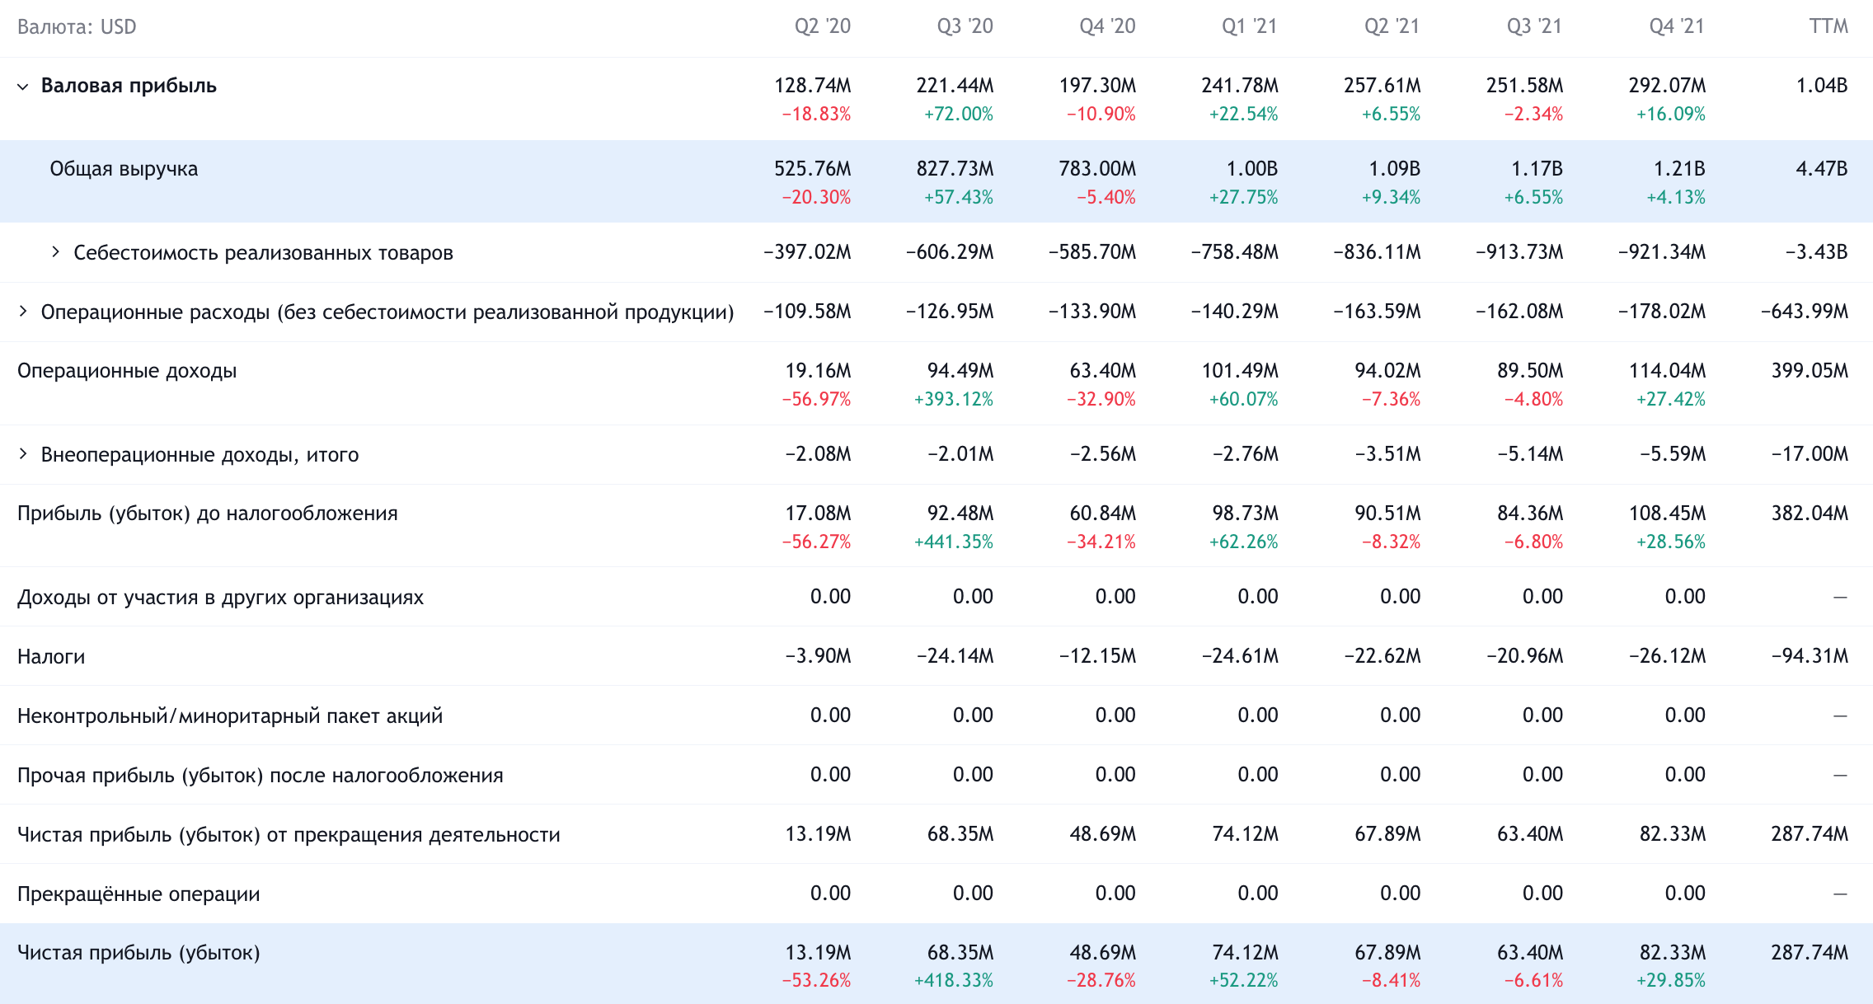This screenshot has width=1873, height=1004.
Task: Select gross profit TTM value 1.04B
Action: pyautogui.click(x=1822, y=86)
